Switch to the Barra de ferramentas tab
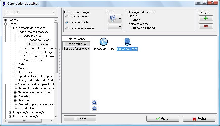The width and height of the screenshot is (220, 126). 76,48
